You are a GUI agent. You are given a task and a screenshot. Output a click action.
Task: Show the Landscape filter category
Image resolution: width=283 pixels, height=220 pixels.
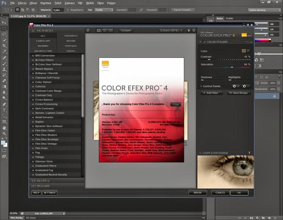tap(43, 41)
